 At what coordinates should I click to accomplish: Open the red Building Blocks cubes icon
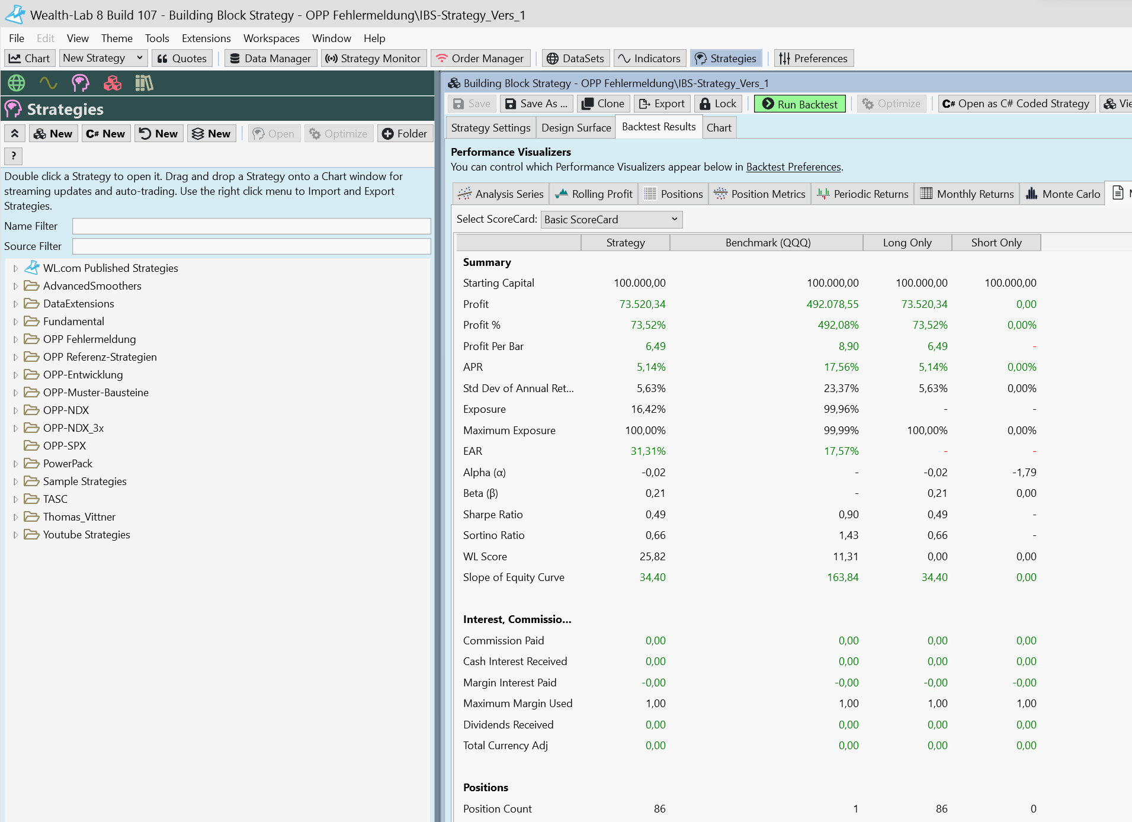[x=113, y=83]
